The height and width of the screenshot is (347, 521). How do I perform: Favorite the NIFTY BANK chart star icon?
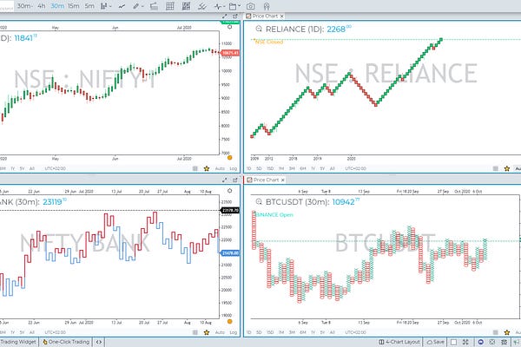tap(207, 332)
